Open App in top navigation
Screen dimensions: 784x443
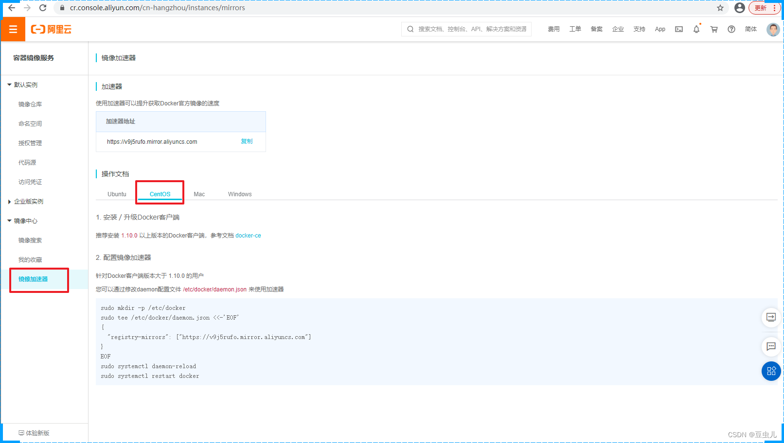[x=660, y=29]
